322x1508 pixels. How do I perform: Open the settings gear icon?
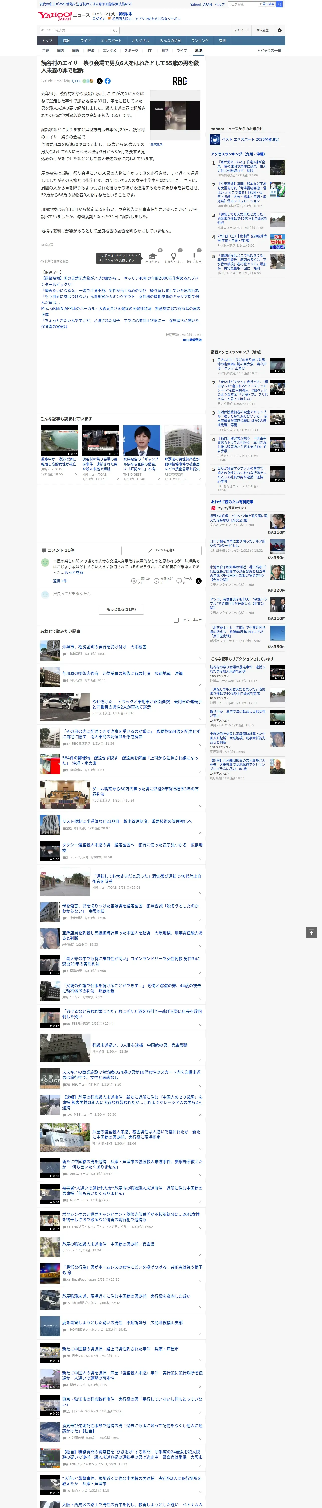pyautogui.click(x=279, y=30)
